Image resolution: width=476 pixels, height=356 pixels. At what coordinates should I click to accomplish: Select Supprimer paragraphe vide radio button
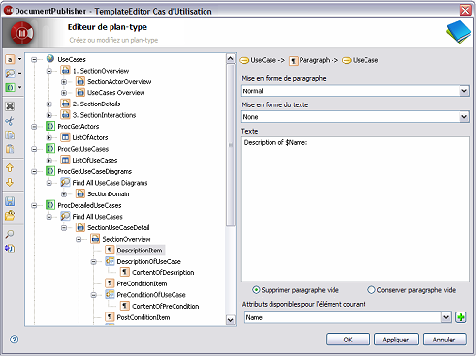point(256,290)
